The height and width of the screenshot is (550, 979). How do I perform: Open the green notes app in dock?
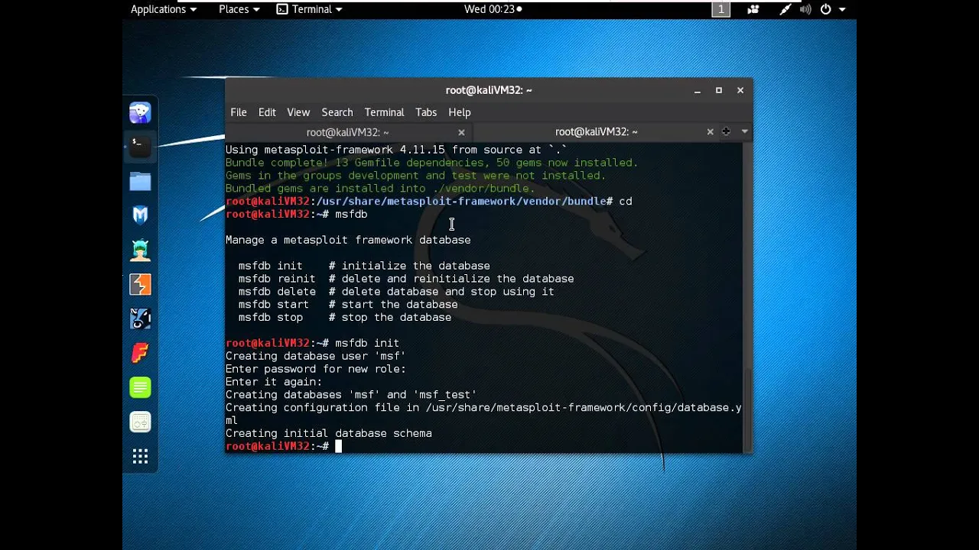click(x=140, y=387)
